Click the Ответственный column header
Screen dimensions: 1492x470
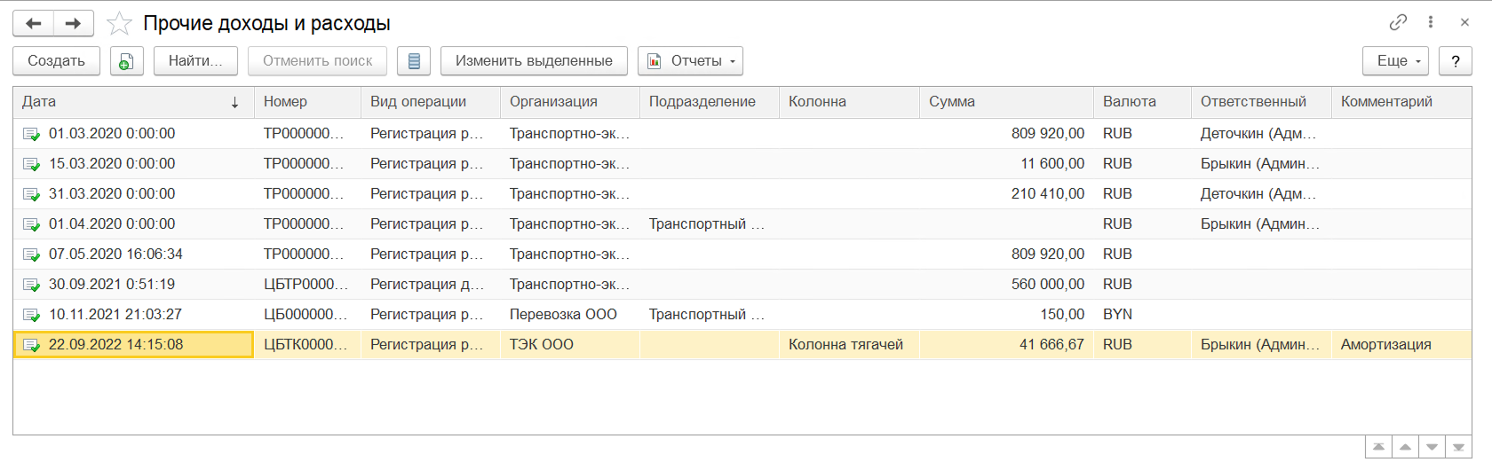pyautogui.click(x=1261, y=102)
